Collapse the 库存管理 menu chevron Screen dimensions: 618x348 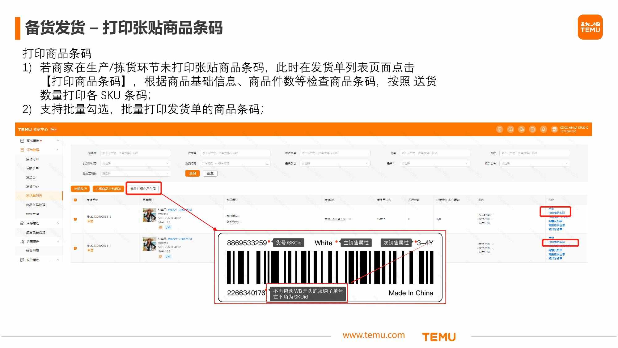[57, 223]
